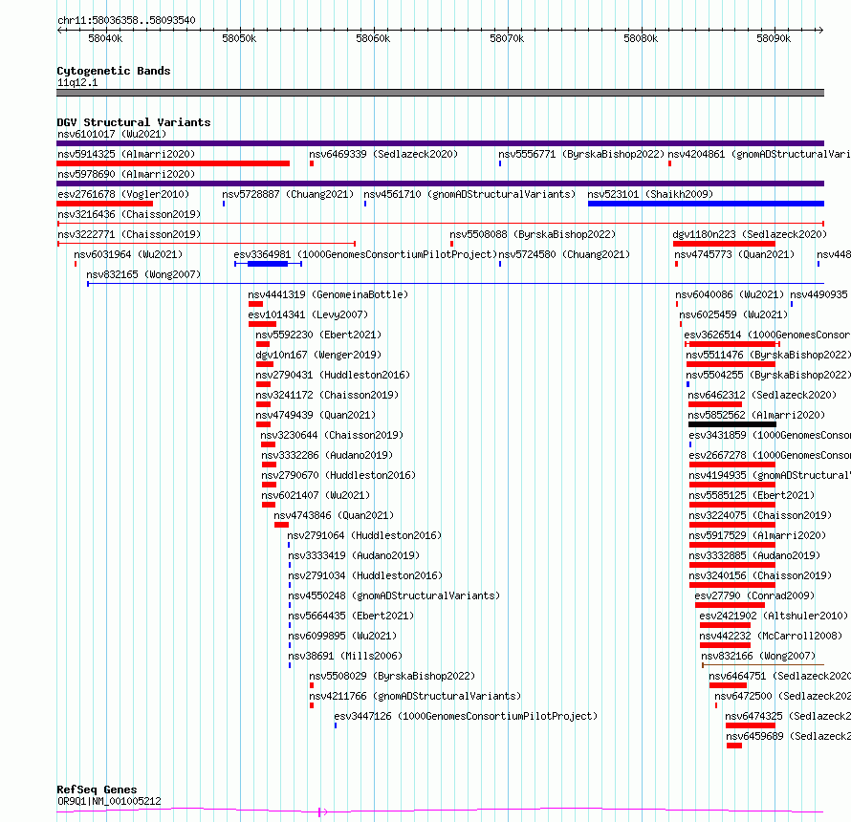Click nsv5504255 (ByrskaBishop2022) label
Screen dimensions: 851x822
769,375
